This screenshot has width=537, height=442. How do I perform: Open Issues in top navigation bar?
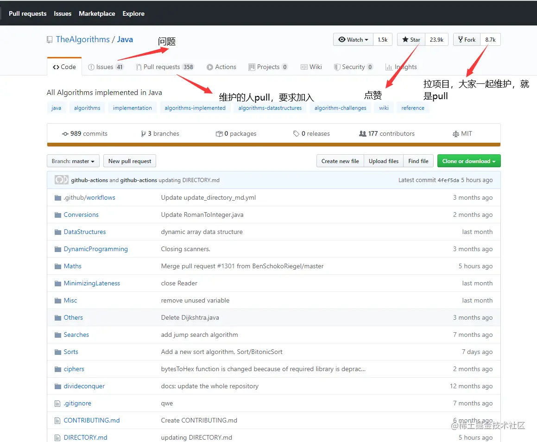pyautogui.click(x=63, y=14)
